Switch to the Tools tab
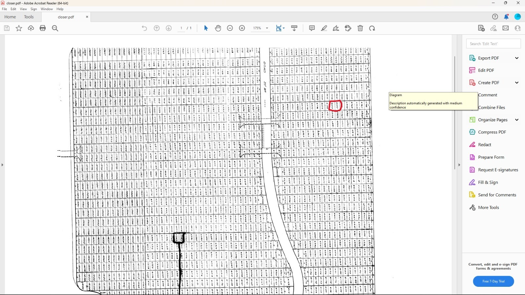Image resolution: width=525 pixels, height=295 pixels. [x=29, y=17]
